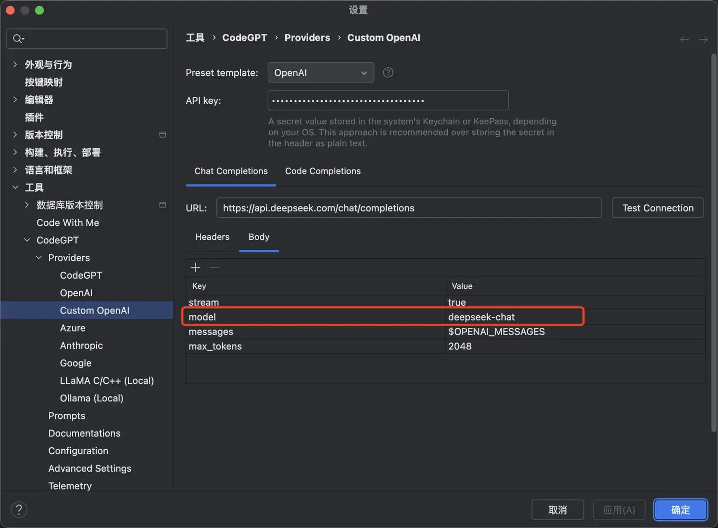Click CodeGPT in the breadcrumb path
Image resolution: width=718 pixels, height=528 pixels.
tap(244, 38)
